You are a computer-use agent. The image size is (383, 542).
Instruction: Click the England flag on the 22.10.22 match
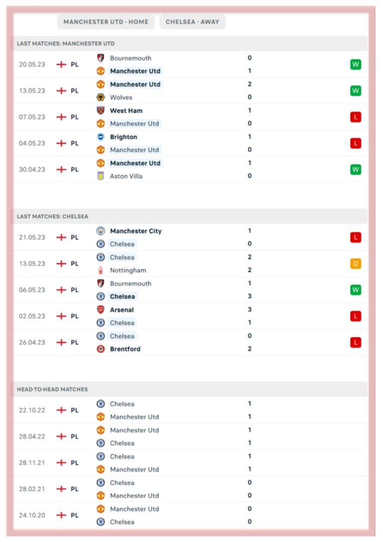[x=61, y=410]
